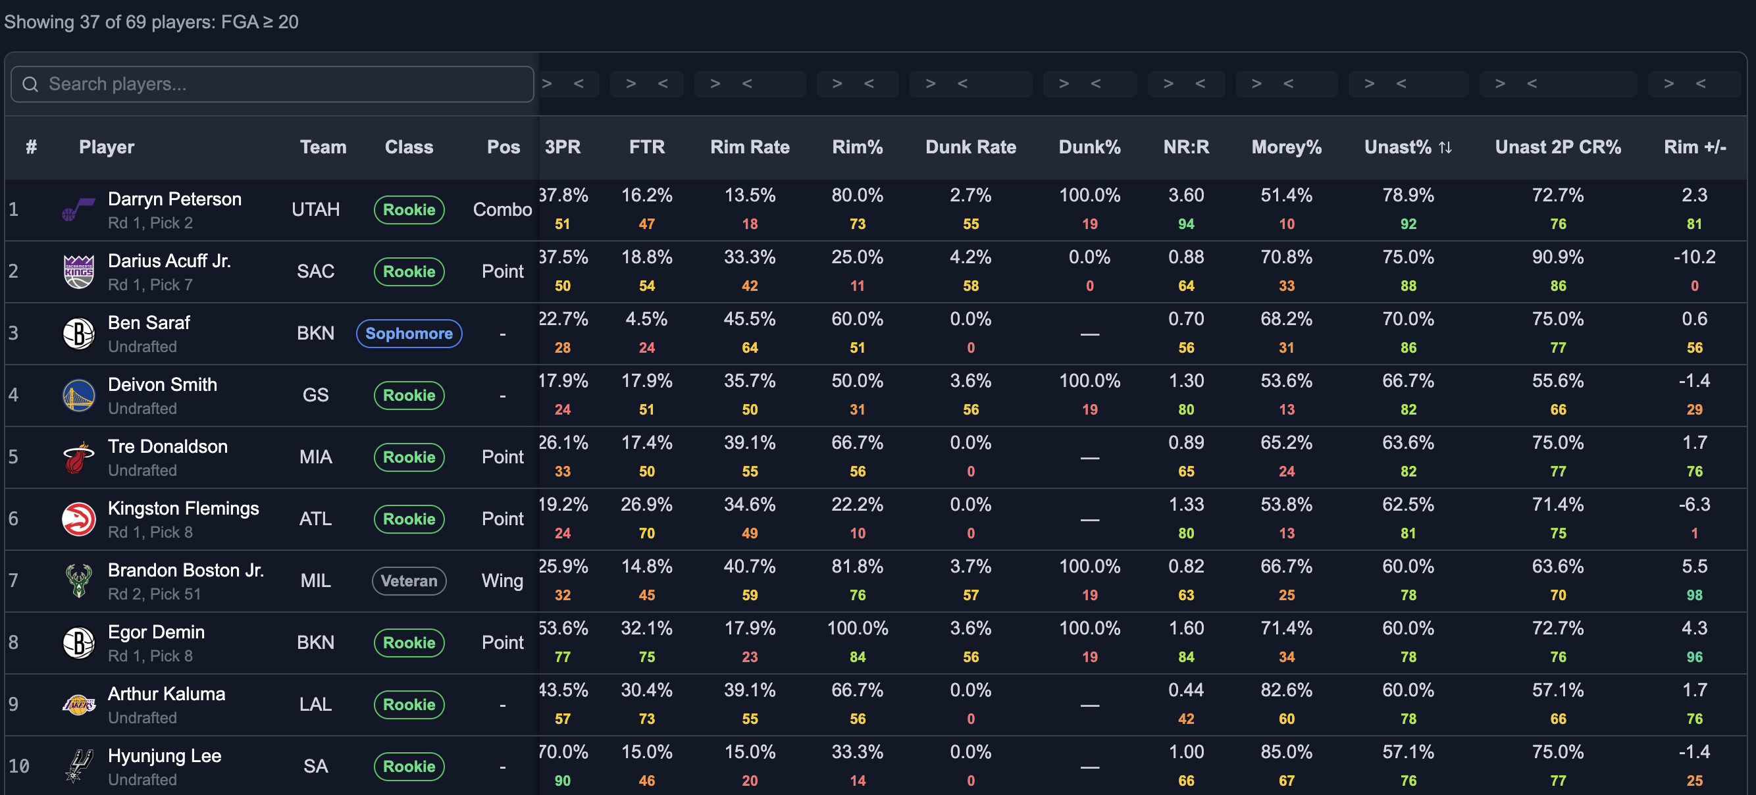Click the greater-than filter above 3PR column
The height and width of the screenshot is (795, 1756).
pos(547,84)
